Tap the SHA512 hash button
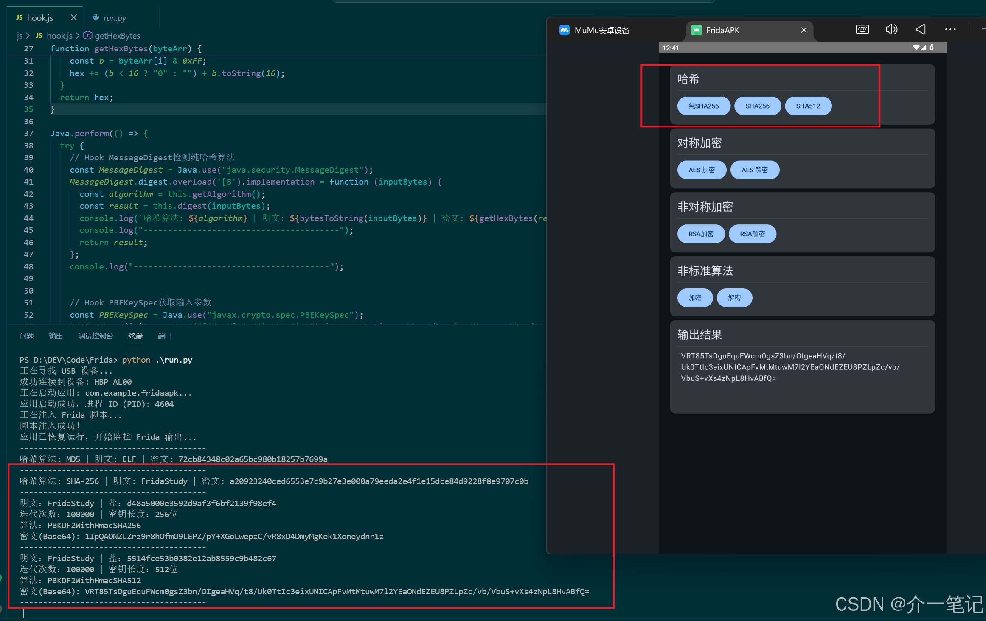Viewport: 986px width, 621px height. pos(808,106)
